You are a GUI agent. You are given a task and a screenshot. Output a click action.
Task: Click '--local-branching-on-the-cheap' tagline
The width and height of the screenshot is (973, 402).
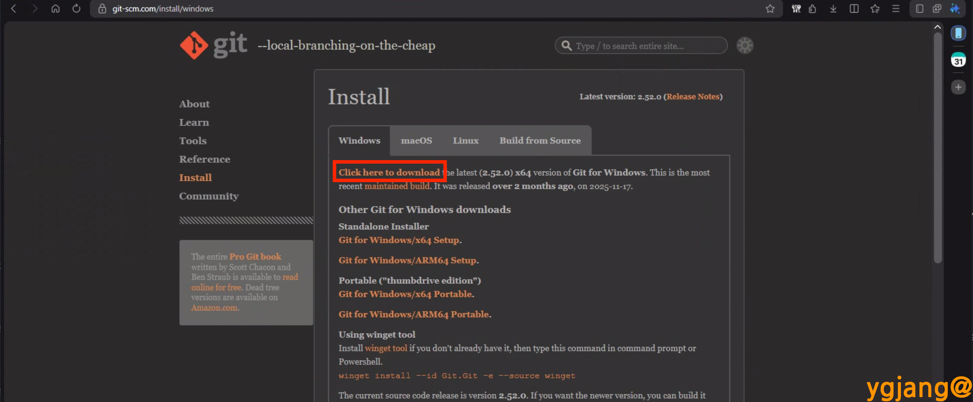(x=346, y=45)
